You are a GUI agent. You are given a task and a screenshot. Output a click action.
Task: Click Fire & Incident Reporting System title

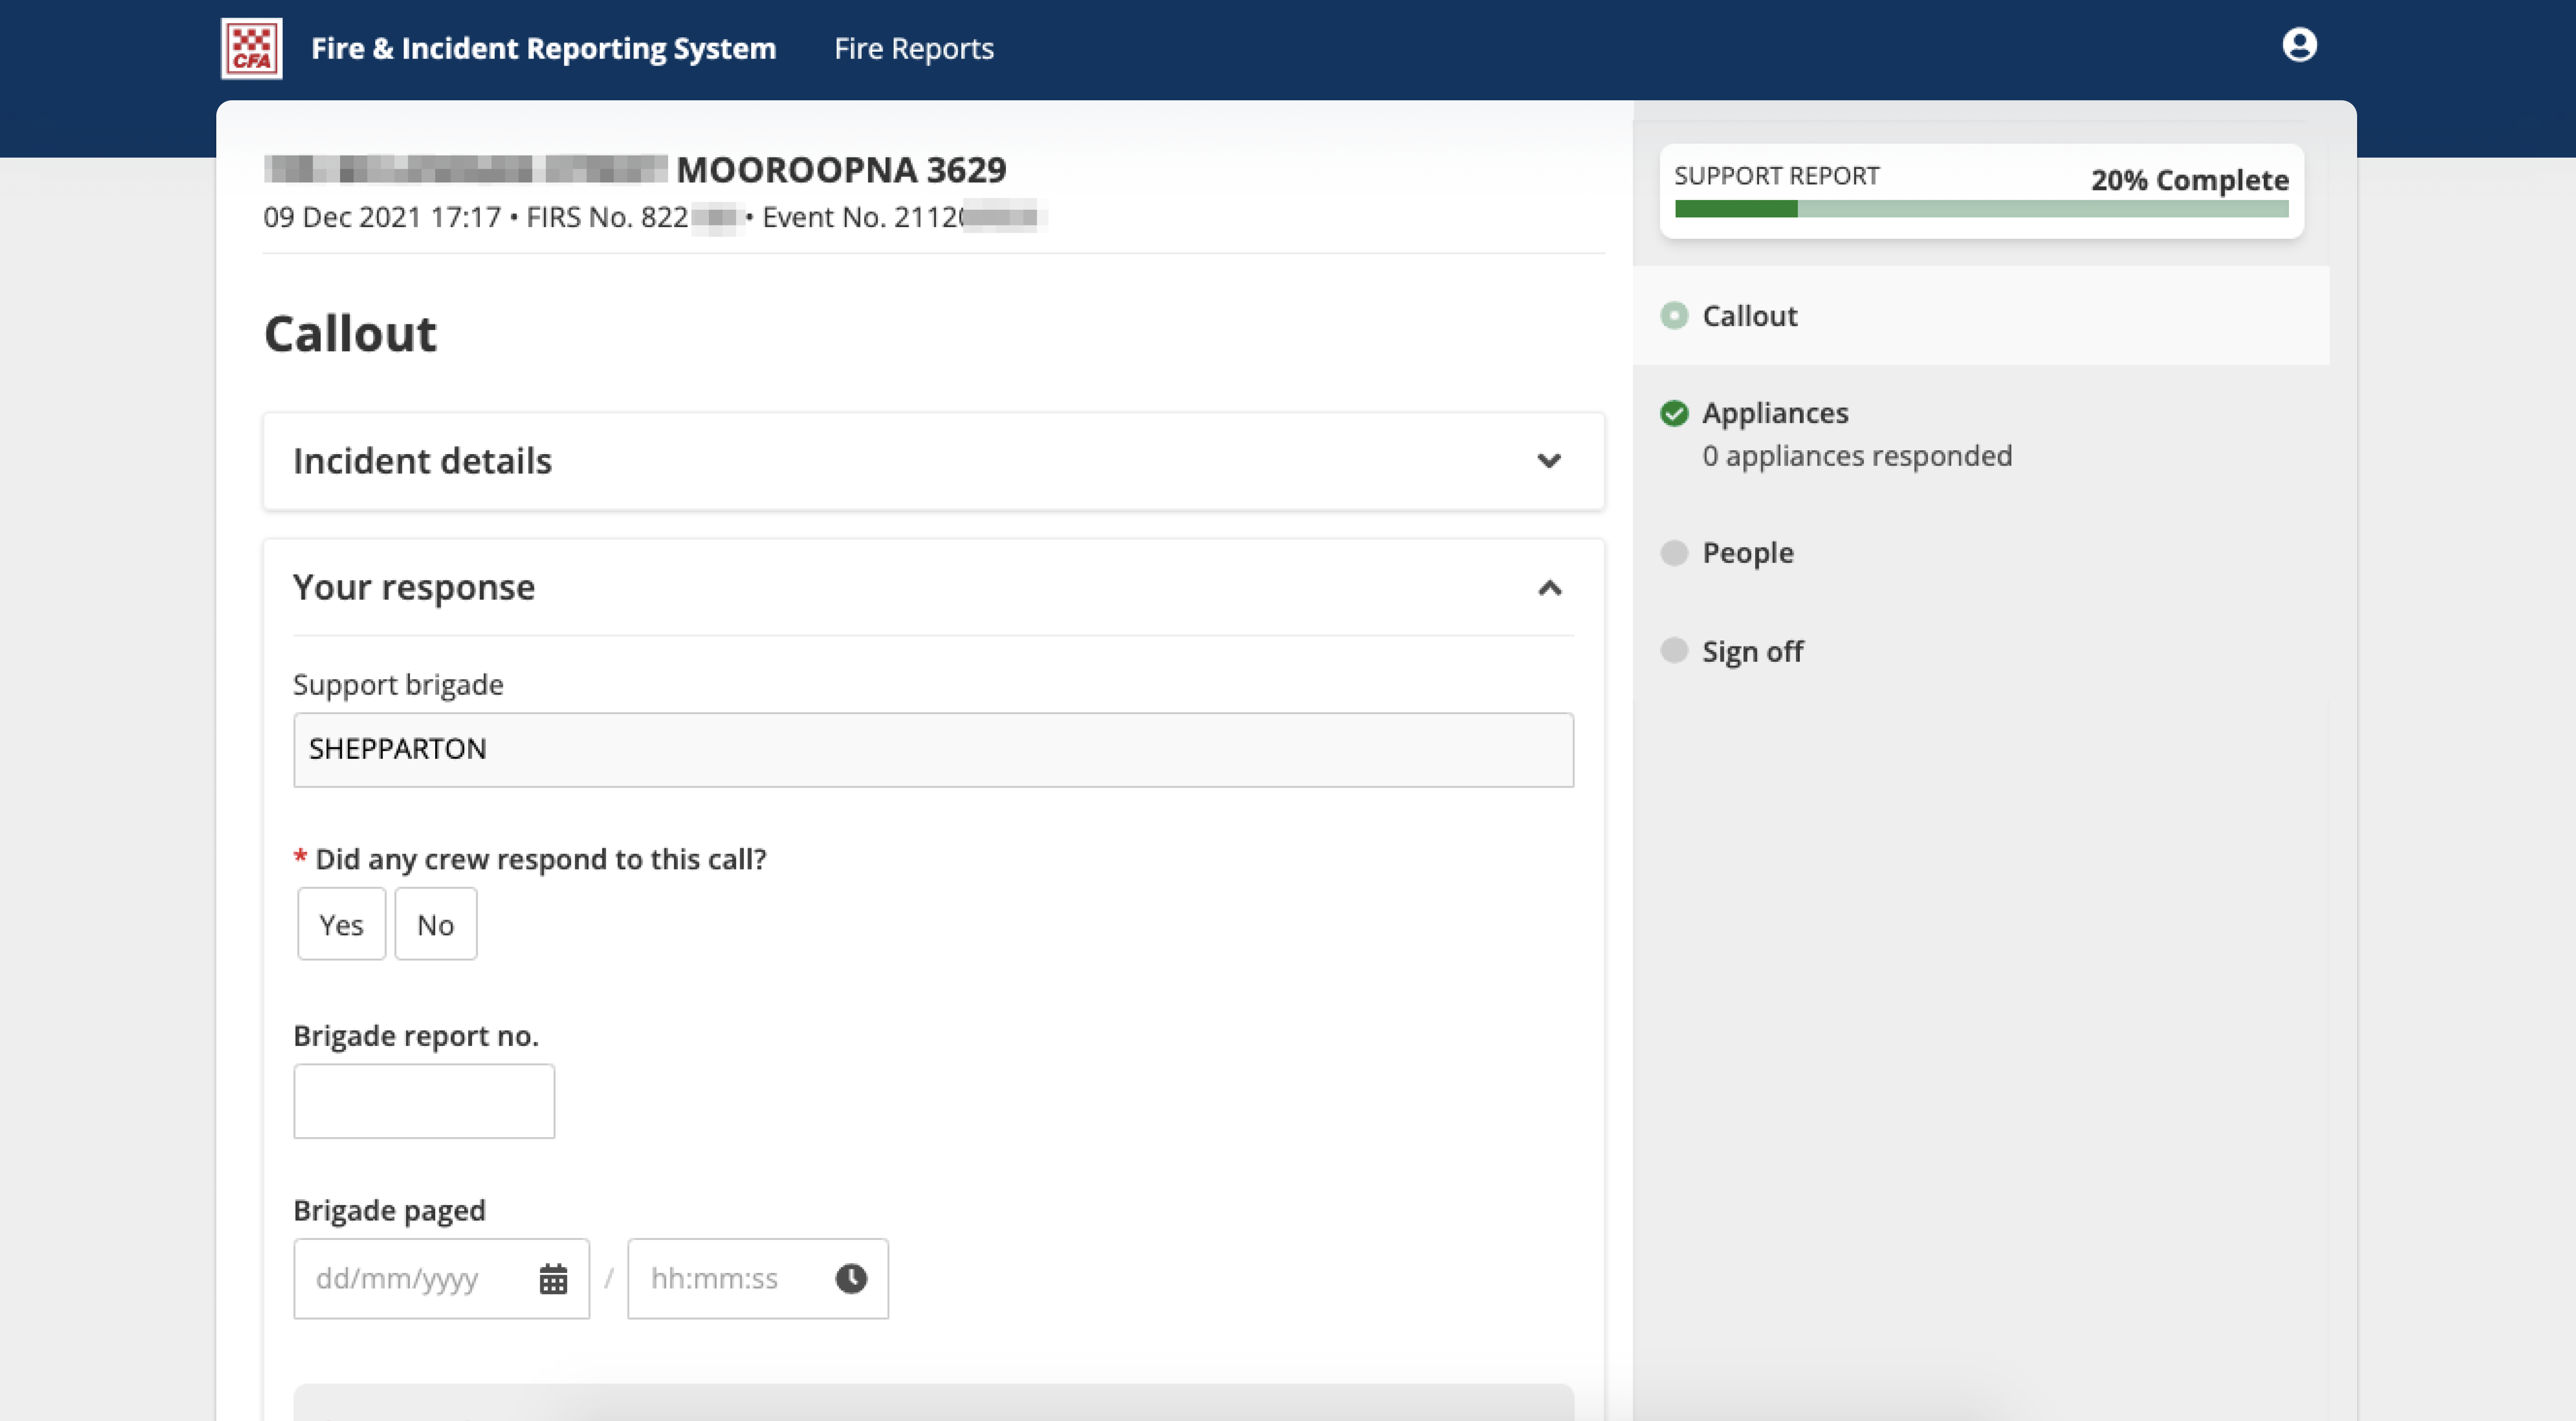543,48
